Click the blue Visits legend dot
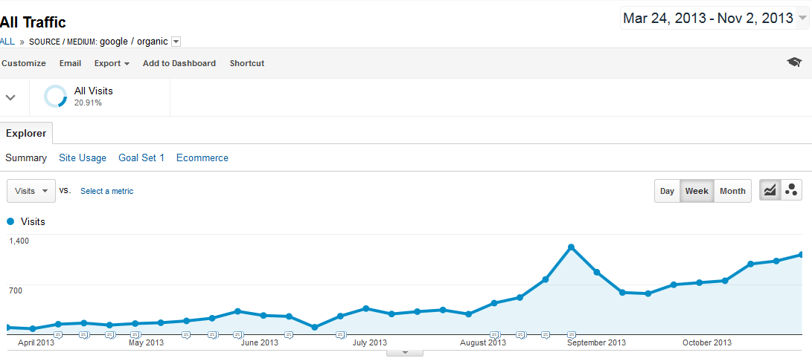 (10, 221)
